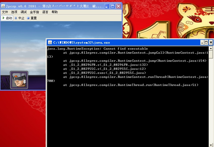Minimize the Jpcsp emulator window
214x147 pixels.
(x=107, y=6)
